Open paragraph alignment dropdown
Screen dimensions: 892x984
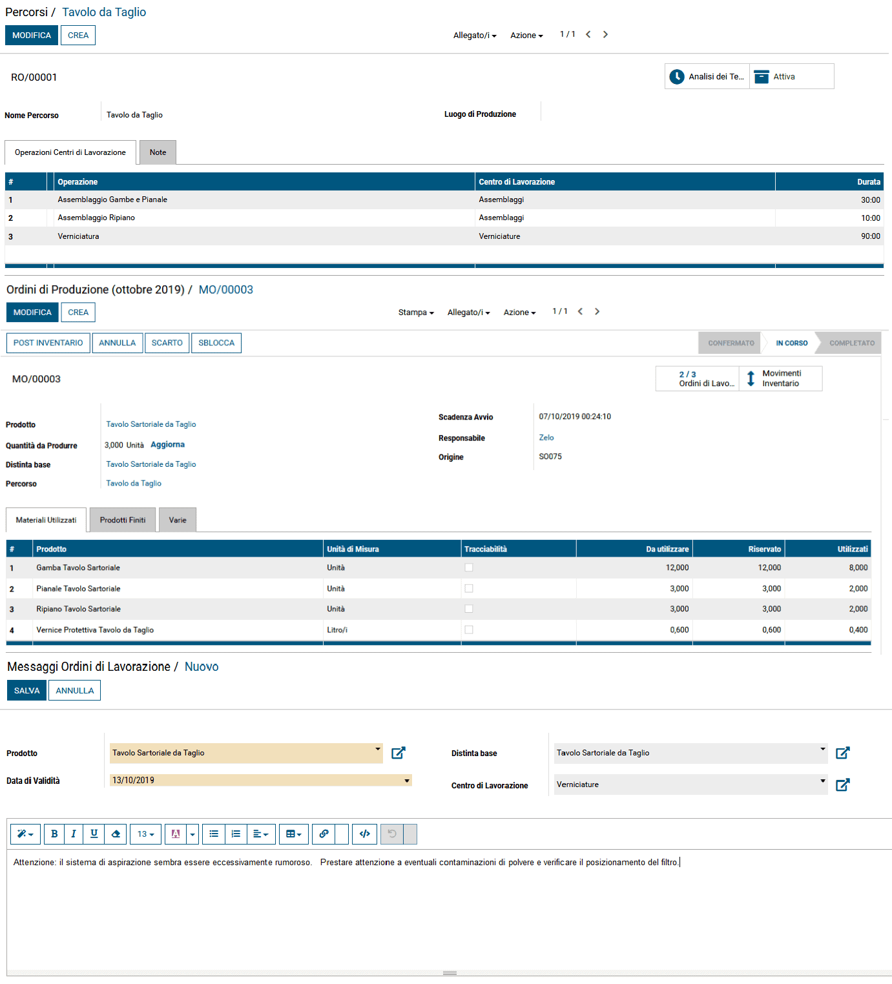coord(261,834)
